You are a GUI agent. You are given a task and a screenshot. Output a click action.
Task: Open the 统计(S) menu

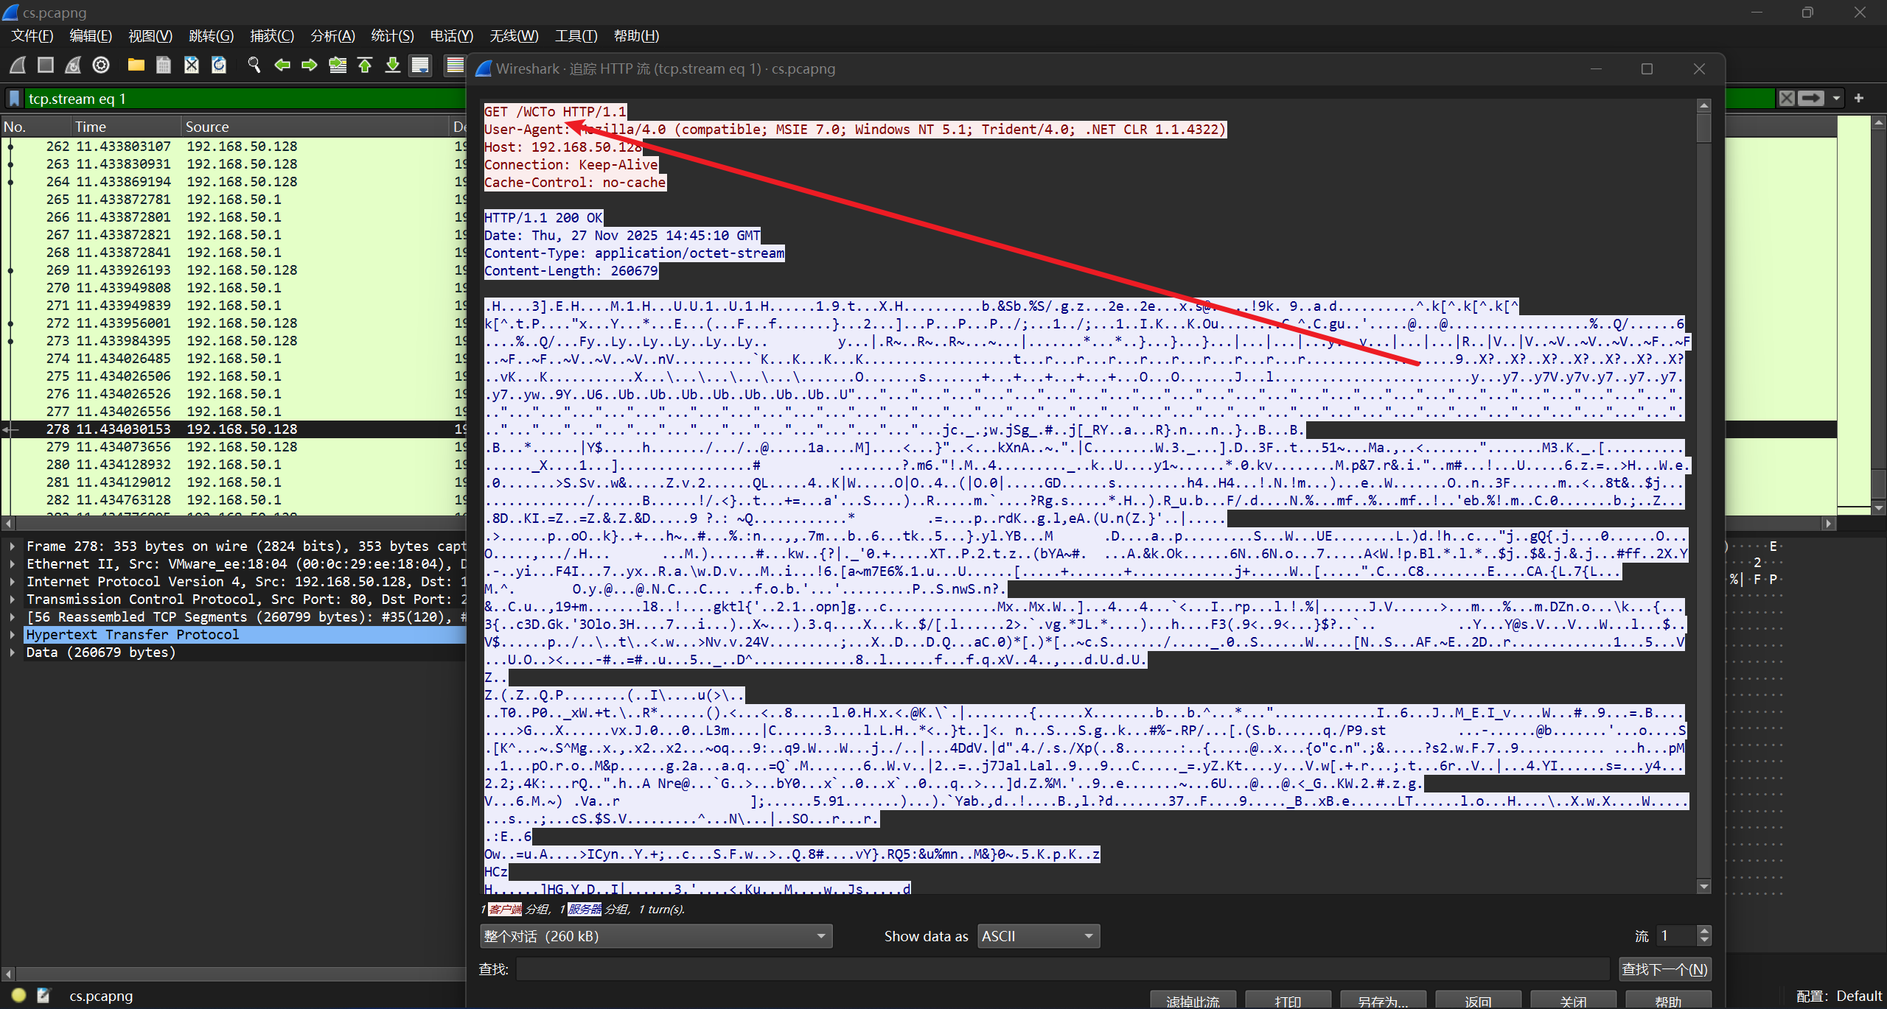point(392,36)
